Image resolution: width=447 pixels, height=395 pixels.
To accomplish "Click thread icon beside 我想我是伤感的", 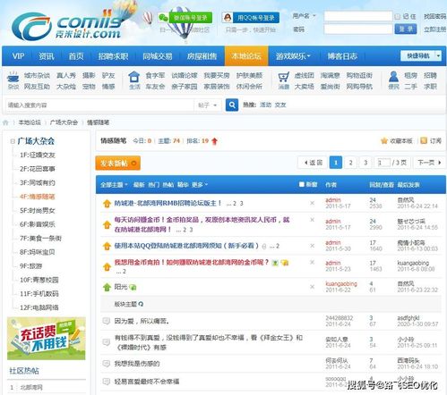I will [107, 364].
